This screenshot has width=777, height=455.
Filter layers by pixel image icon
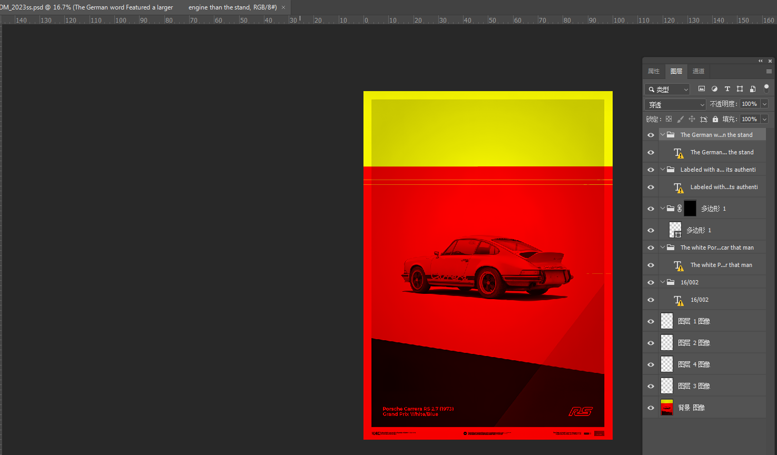(x=702, y=89)
